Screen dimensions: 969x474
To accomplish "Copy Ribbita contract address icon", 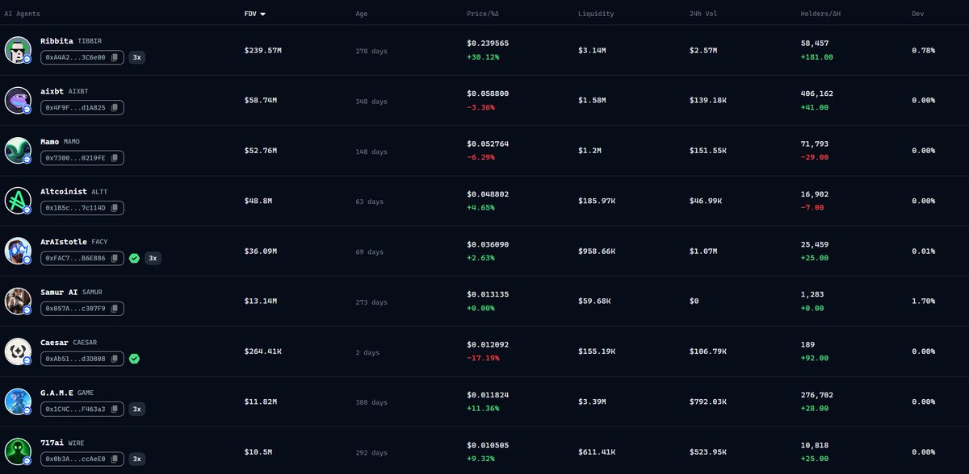I will (x=115, y=57).
